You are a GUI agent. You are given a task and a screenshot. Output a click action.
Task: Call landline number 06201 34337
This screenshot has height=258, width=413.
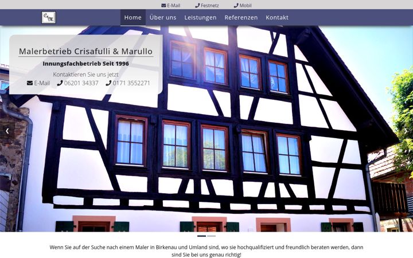tap(77, 83)
